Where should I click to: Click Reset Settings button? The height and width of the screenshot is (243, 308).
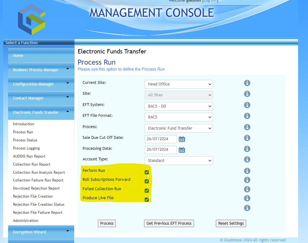pos(231,223)
